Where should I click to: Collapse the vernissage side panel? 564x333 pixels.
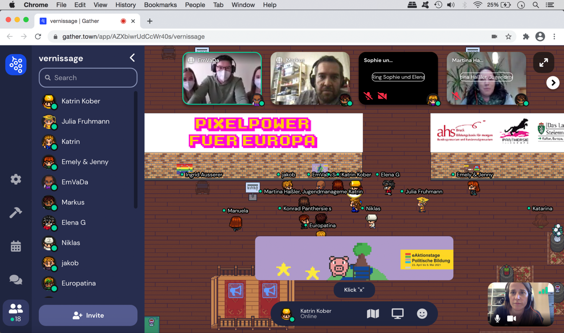pos(132,58)
